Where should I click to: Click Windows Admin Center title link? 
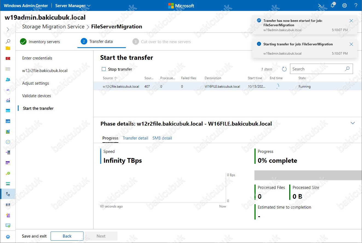[26, 5]
